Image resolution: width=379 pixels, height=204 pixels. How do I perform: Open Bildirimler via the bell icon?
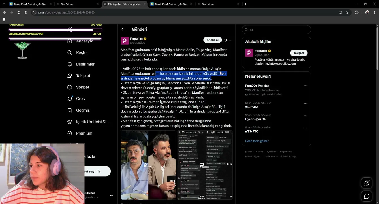[70, 64]
